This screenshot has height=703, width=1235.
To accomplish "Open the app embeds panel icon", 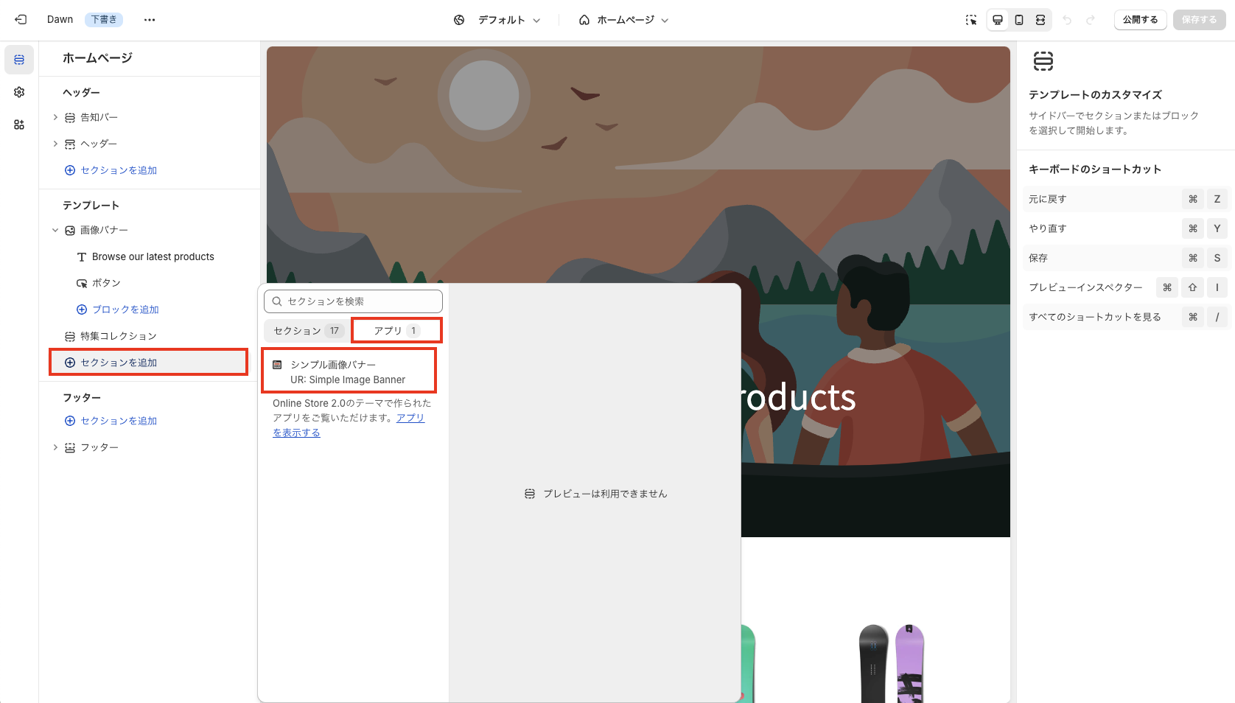I will pos(19,125).
